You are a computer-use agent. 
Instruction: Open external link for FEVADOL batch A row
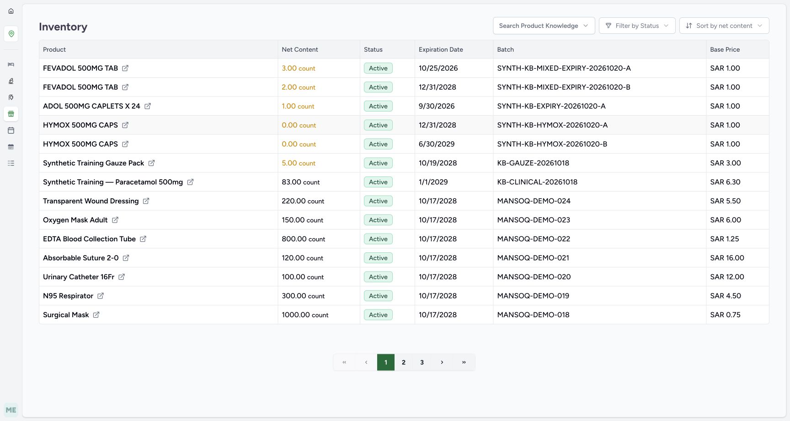125,68
